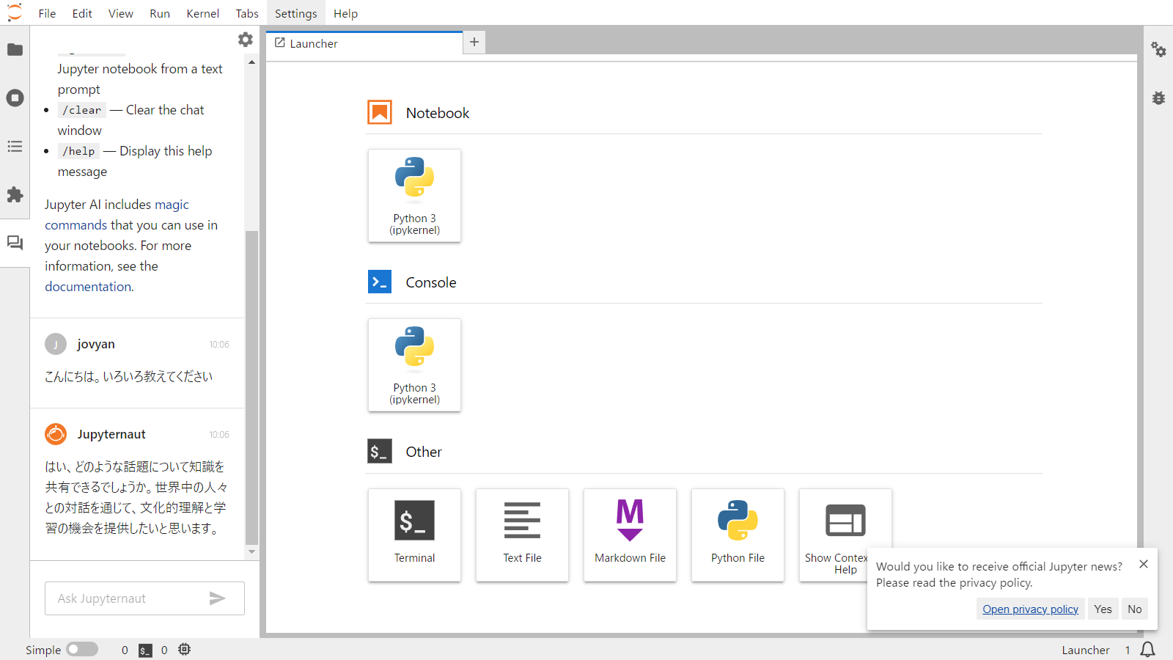Image resolution: width=1173 pixels, height=660 pixels.
Task: Open notifications bell in status bar
Action: coord(1148,650)
